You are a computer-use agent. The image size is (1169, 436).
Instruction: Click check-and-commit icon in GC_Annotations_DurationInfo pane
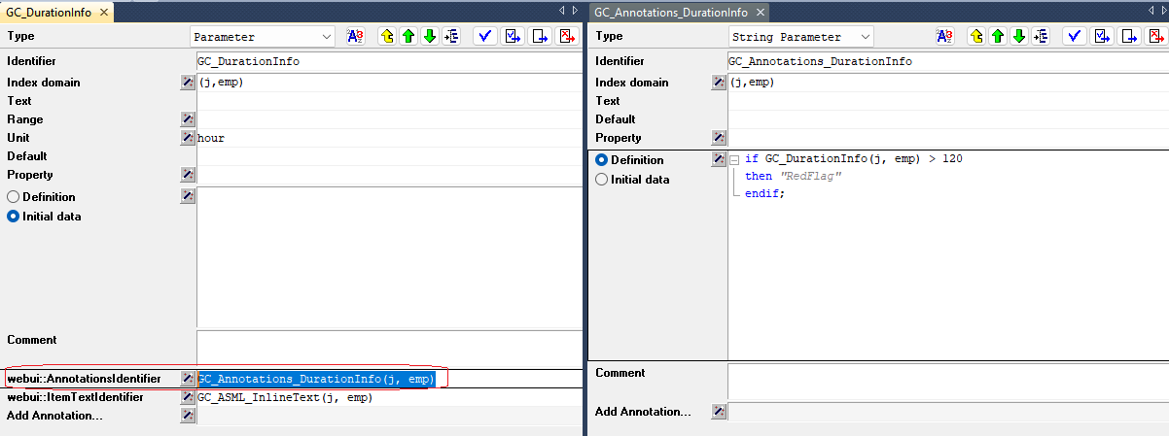1102,37
